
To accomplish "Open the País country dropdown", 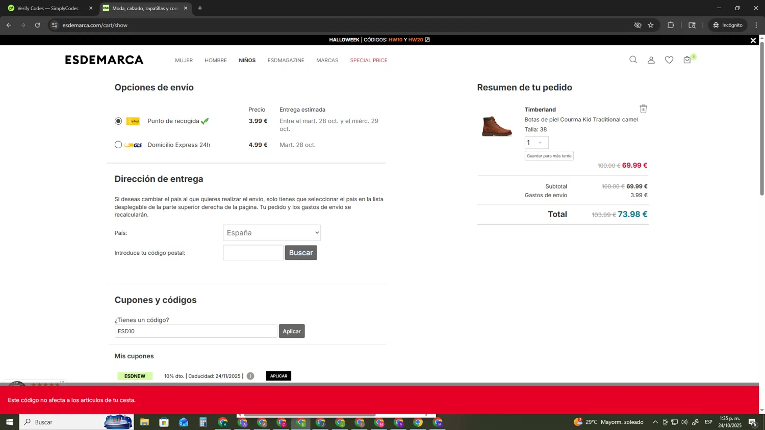I will [x=272, y=233].
